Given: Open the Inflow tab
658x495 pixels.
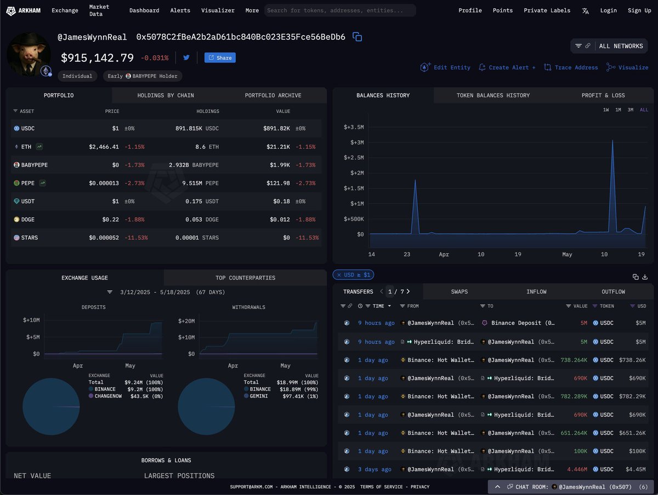Looking at the screenshot, I should tap(536, 292).
